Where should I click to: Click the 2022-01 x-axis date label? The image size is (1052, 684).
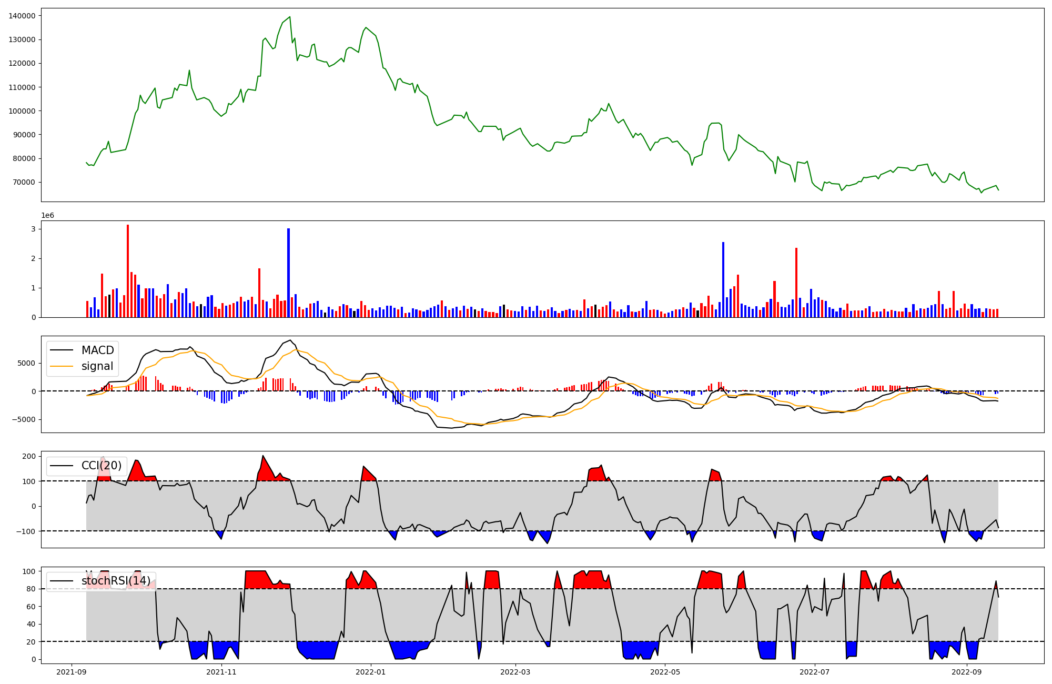click(371, 672)
